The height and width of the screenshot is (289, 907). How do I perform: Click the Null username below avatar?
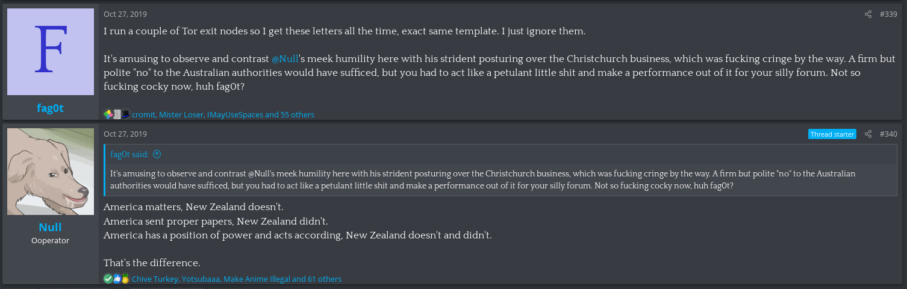pos(51,228)
